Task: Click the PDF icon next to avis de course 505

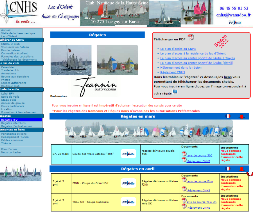Action: 184,154
